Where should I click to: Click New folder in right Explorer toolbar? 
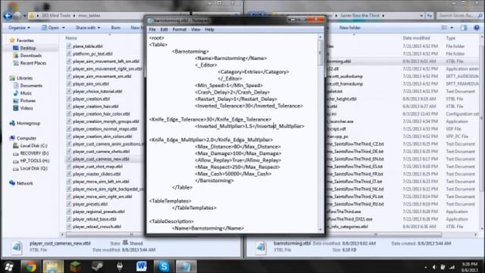coord(350,27)
